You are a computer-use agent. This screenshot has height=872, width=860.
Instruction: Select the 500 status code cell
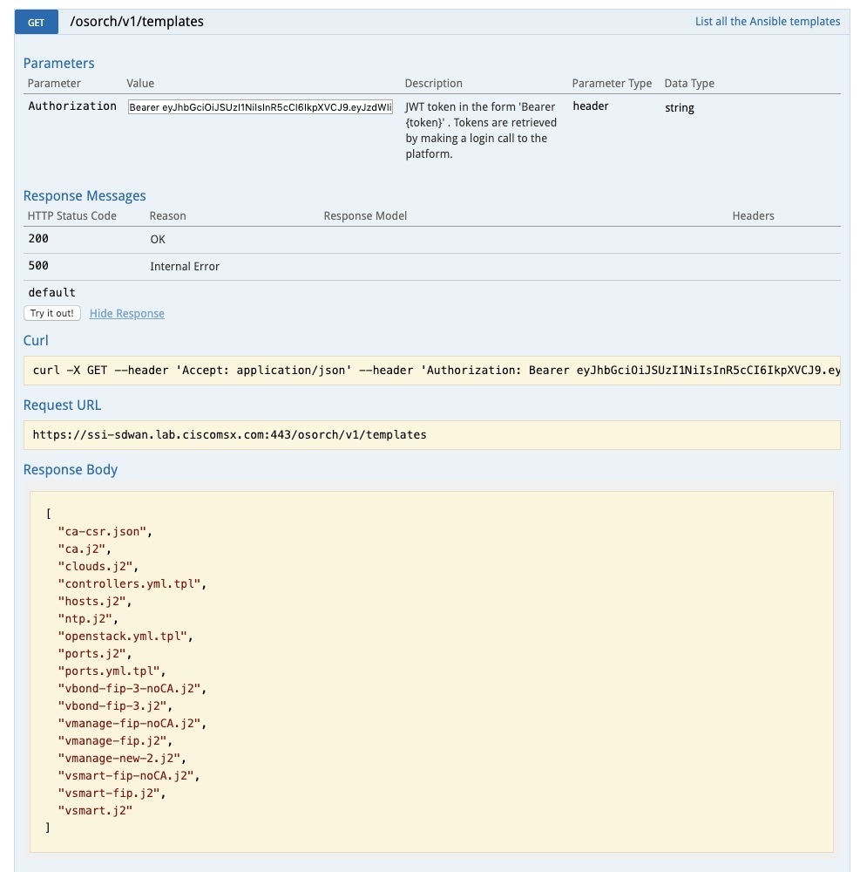coord(38,266)
